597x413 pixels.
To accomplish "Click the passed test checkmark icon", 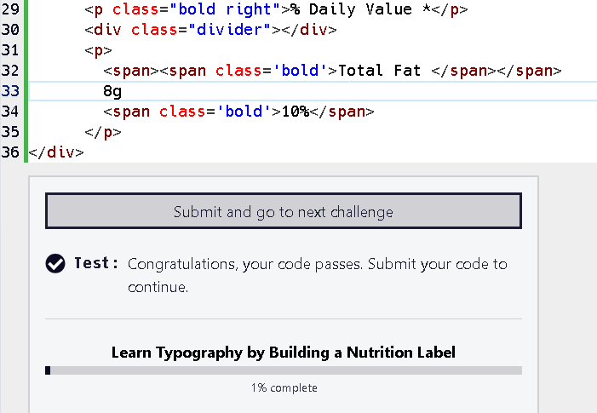I will tap(55, 264).
